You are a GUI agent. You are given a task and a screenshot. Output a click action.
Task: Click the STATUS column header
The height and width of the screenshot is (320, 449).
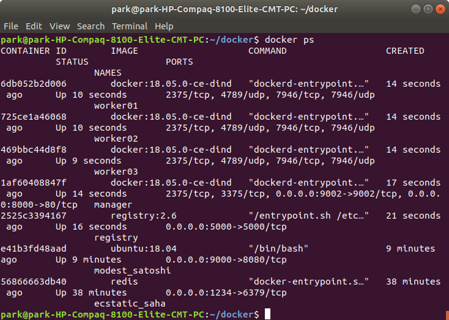(72, 62)
